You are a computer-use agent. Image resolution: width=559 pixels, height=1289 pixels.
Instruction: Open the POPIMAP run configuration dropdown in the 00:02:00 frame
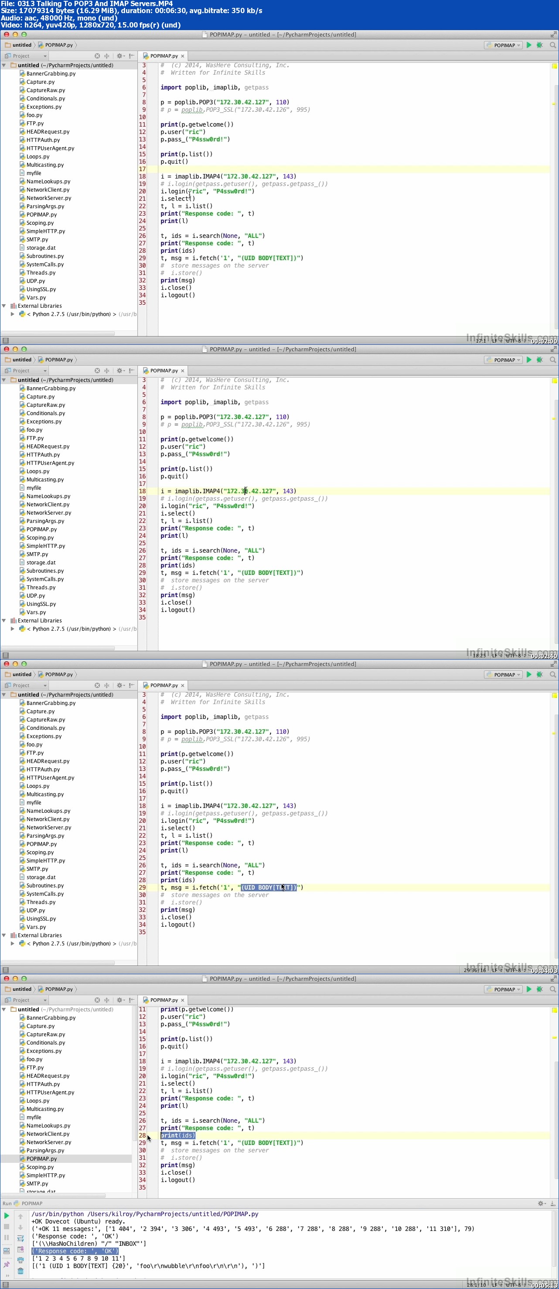(504, 45)
